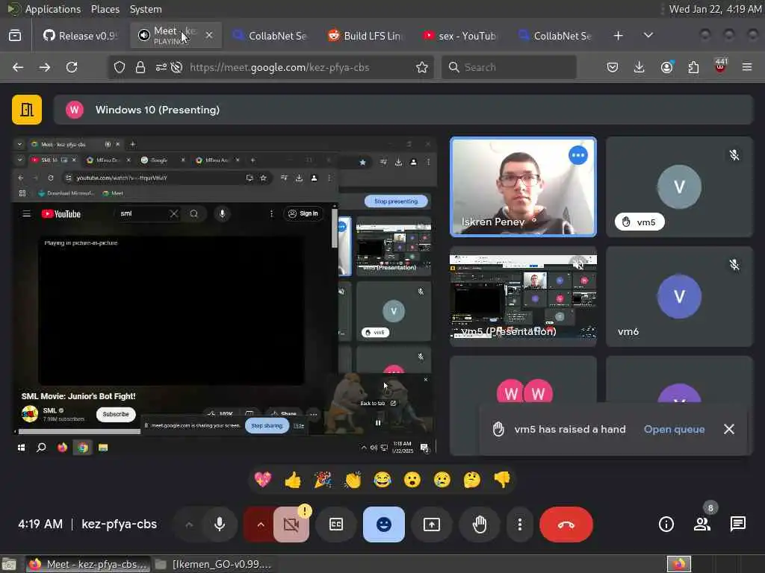Open more options three-dot menu in call bar
The image size is (765, 573).
[x=520, y=525]
